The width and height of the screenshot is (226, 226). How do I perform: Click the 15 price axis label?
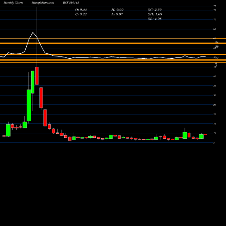pyautogui.click(x=215, y=124)
